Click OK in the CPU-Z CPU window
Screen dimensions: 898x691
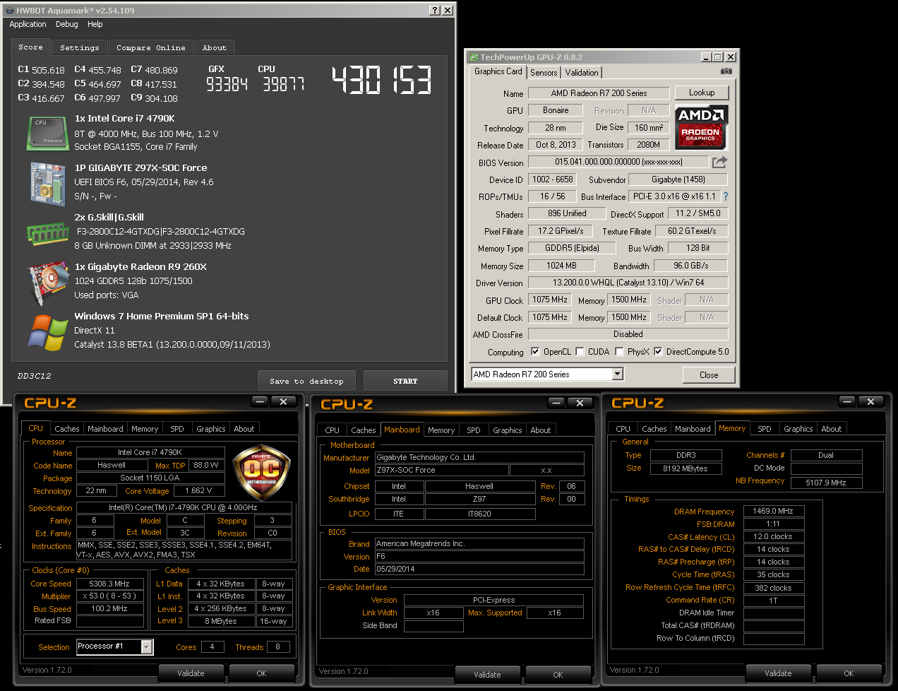tap(261, 673)
